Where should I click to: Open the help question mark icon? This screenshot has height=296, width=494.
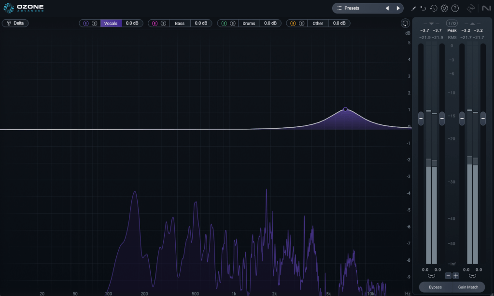[455, 8]
